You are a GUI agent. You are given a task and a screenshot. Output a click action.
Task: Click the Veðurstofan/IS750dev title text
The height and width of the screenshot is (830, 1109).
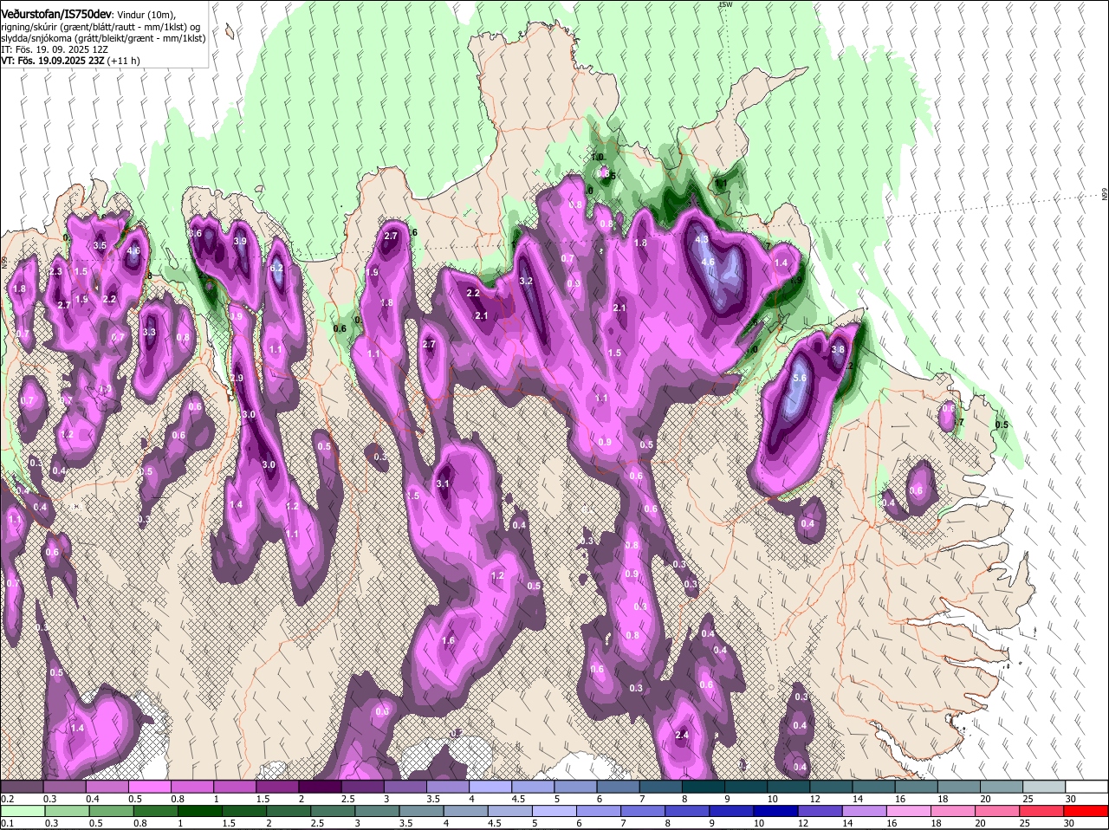[x=57, y=14]
